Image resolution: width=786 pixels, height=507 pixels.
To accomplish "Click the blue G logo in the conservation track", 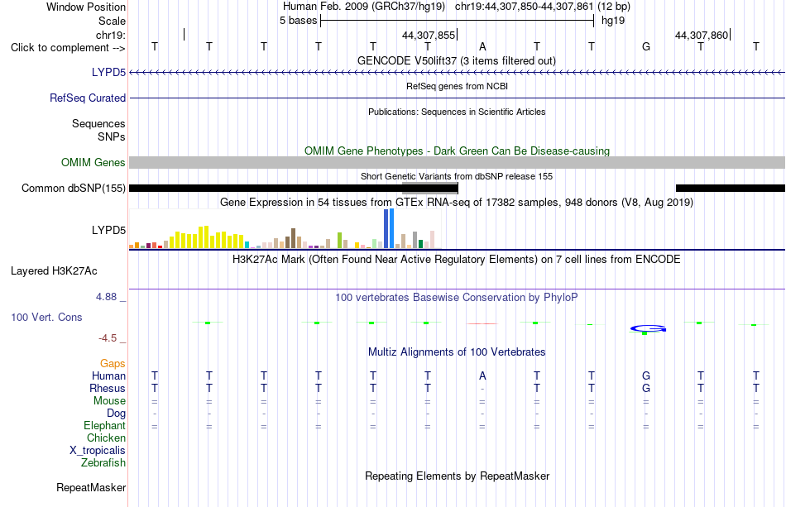I will 648,328.
